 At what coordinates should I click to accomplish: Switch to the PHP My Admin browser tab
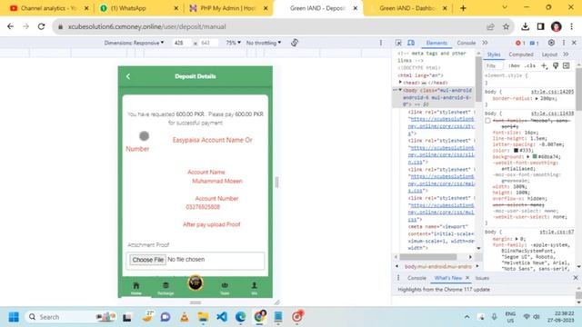pyautogui.click(x=228, y=8)
